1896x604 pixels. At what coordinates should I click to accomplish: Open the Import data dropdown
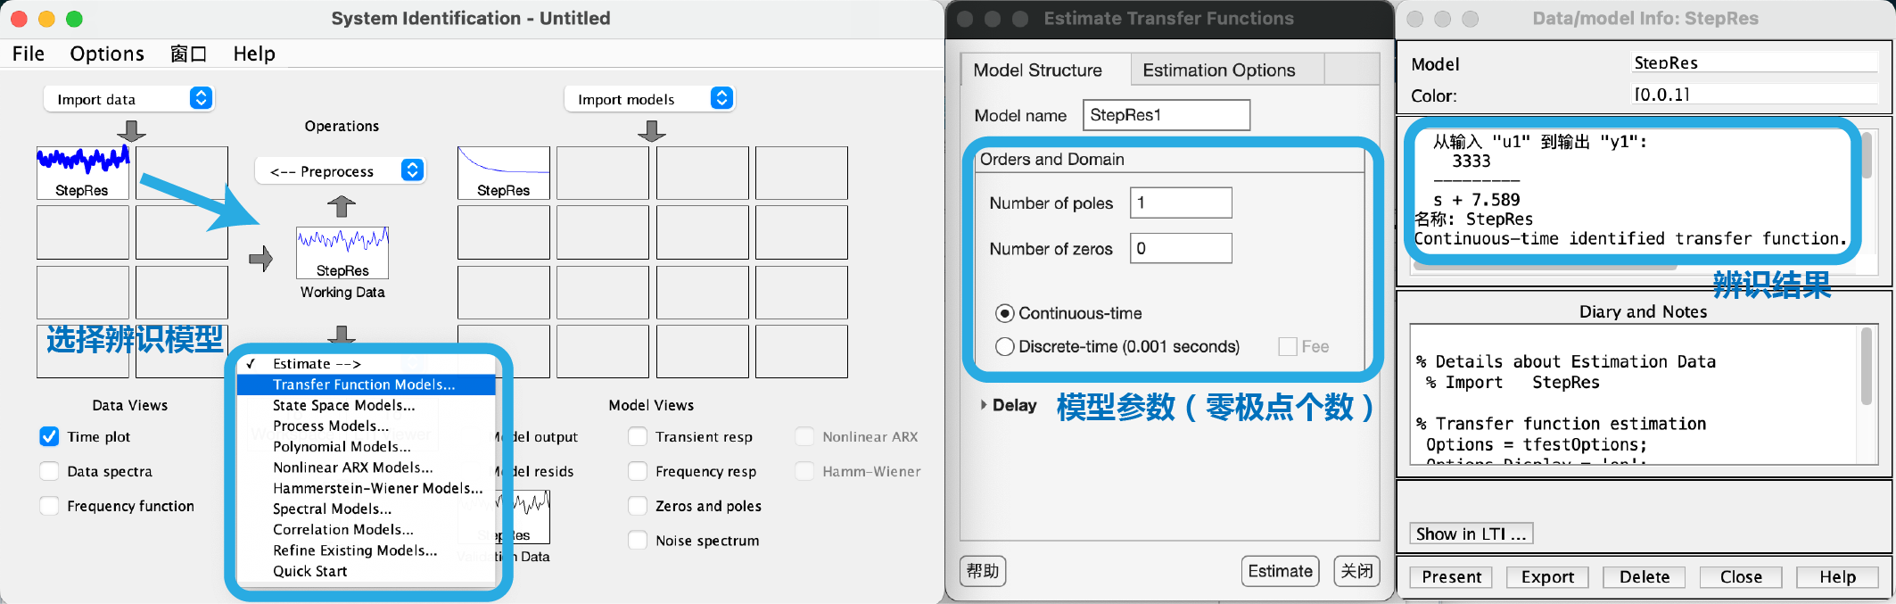click(x=129, y=98)
